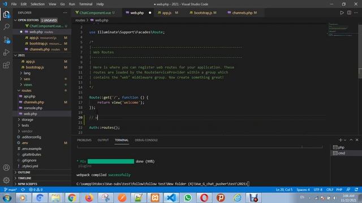
Task: Open the Output panel tab
Action: [x=103, y=140]
